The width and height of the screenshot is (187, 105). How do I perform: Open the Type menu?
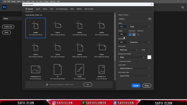tap(23, 1)
